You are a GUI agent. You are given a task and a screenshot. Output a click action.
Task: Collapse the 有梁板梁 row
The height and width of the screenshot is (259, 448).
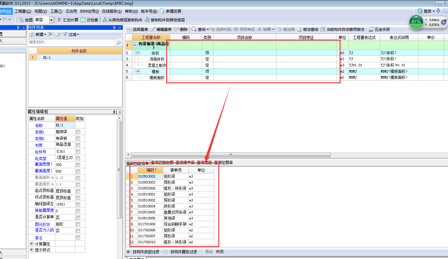coord(135,45)
